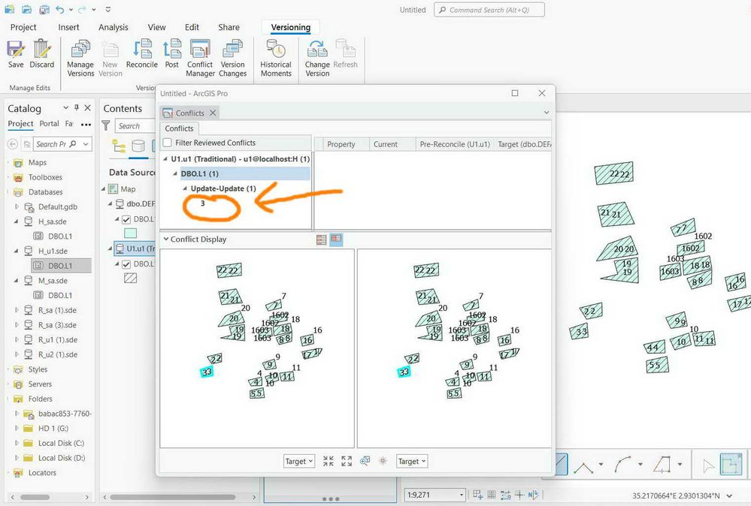This screenshot has height=506, width=751.
Task: Select the vertical conflict display layout icon
Action: coord(322,239)
